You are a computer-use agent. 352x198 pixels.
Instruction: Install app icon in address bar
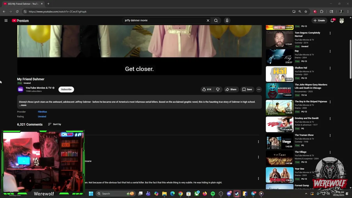pyautogui.click(x=294, y=12)
